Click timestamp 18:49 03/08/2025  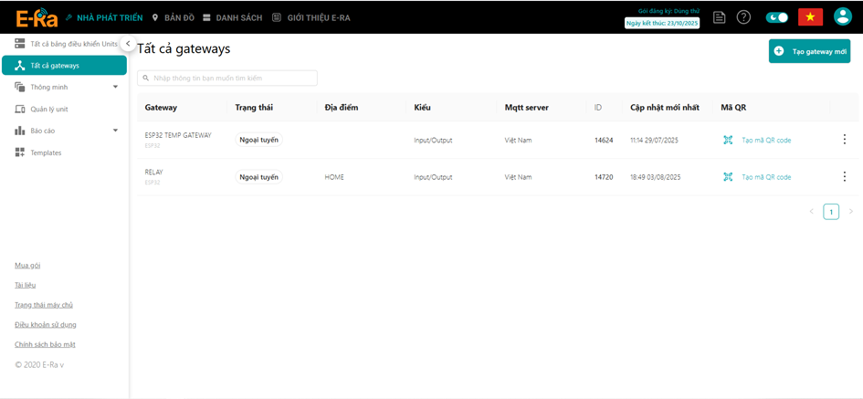(x=656, y=177)
